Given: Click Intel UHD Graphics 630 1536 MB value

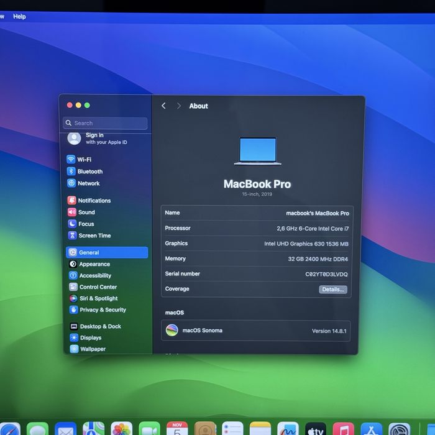Looking at the screenshot, I should pyautogui.click(x=306, y=244).
